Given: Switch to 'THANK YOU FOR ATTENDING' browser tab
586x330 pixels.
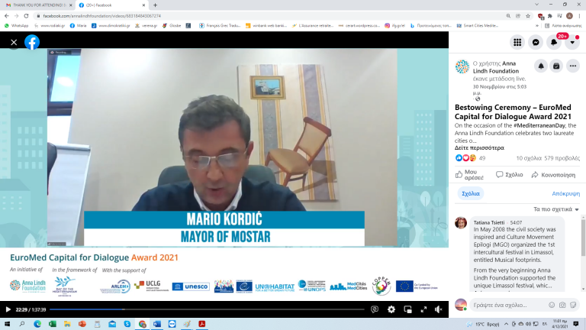Looking at the screenshot, I should pos(37,5).
